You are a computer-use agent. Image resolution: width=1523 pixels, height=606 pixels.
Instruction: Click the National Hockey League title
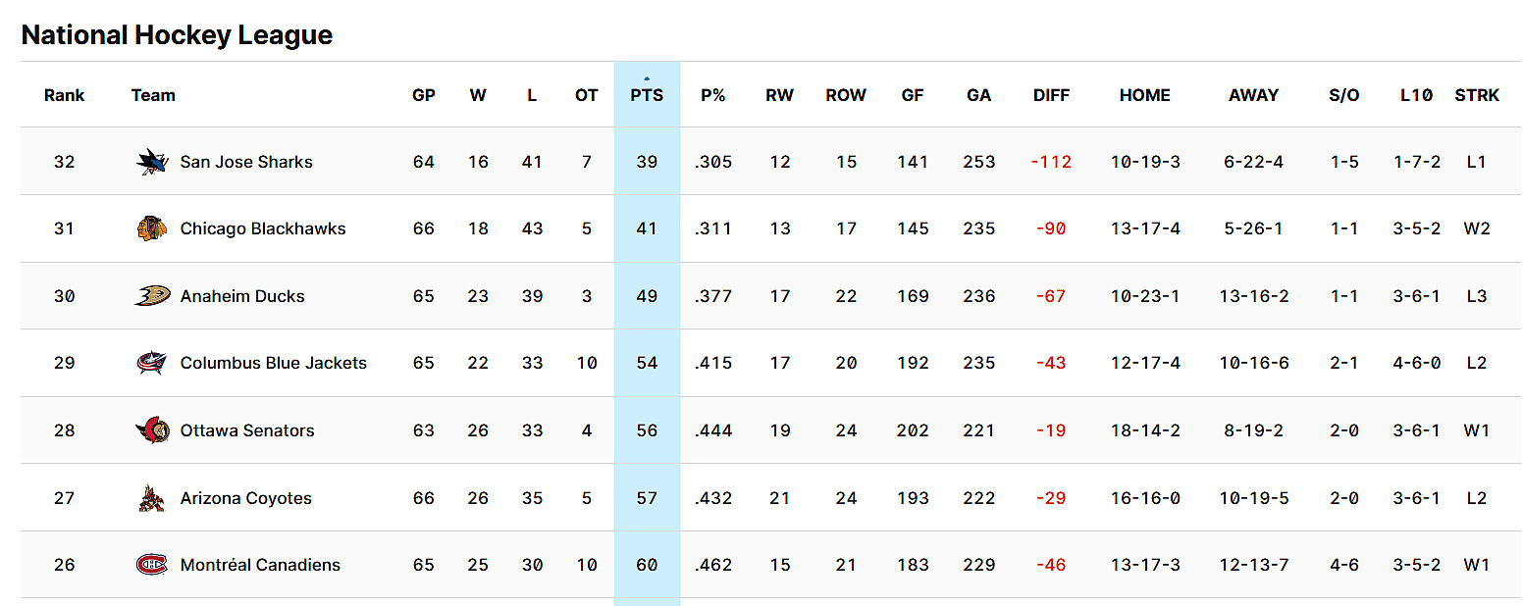click(177, 34)
